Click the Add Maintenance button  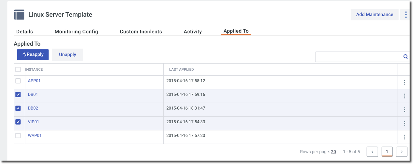pos(375,15)
